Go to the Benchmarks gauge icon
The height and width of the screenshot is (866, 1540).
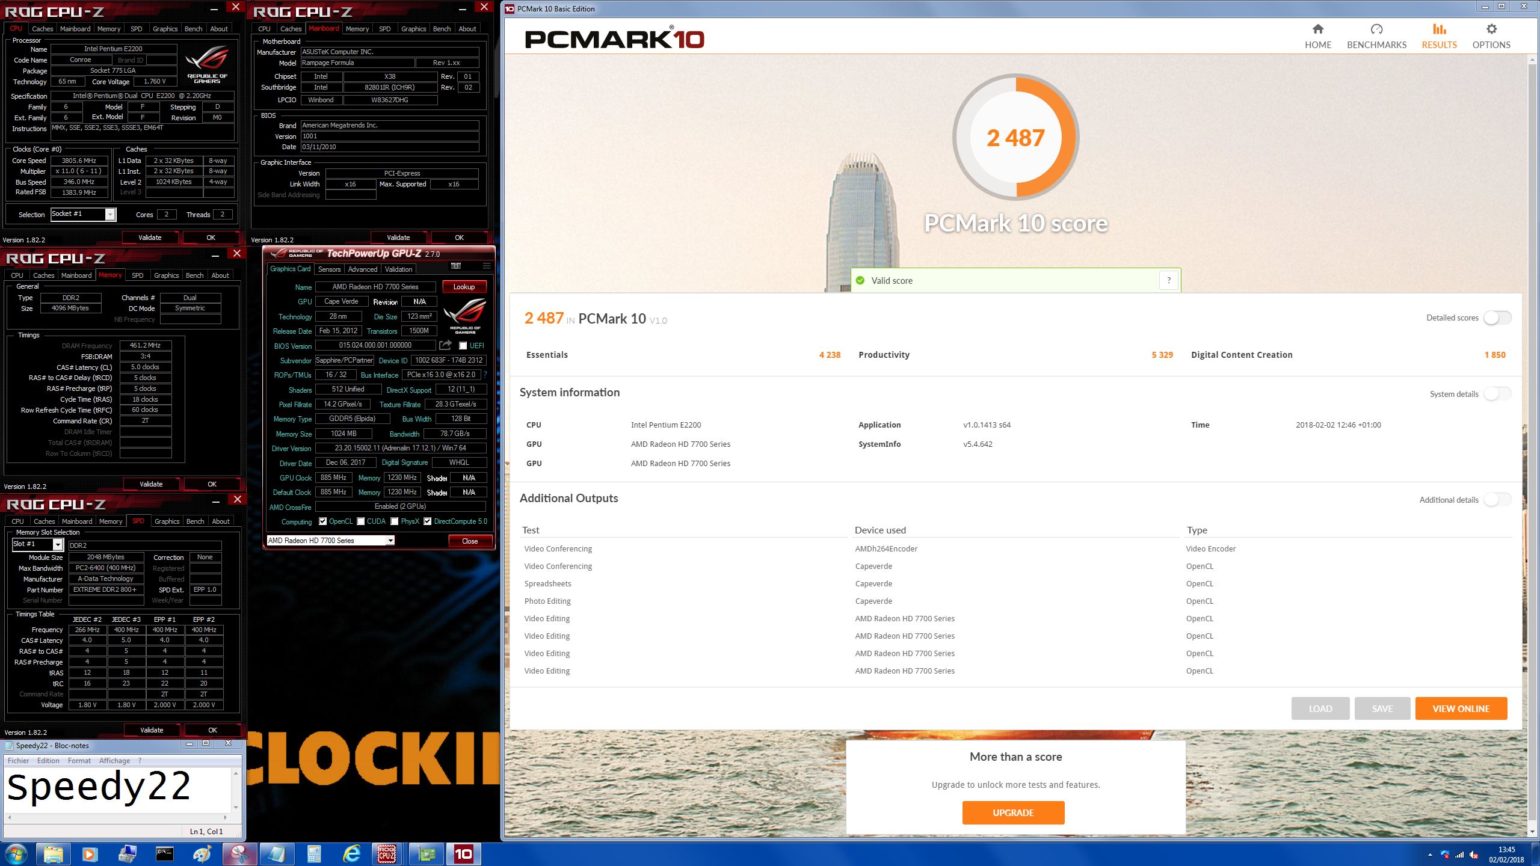coord(1376,29)
